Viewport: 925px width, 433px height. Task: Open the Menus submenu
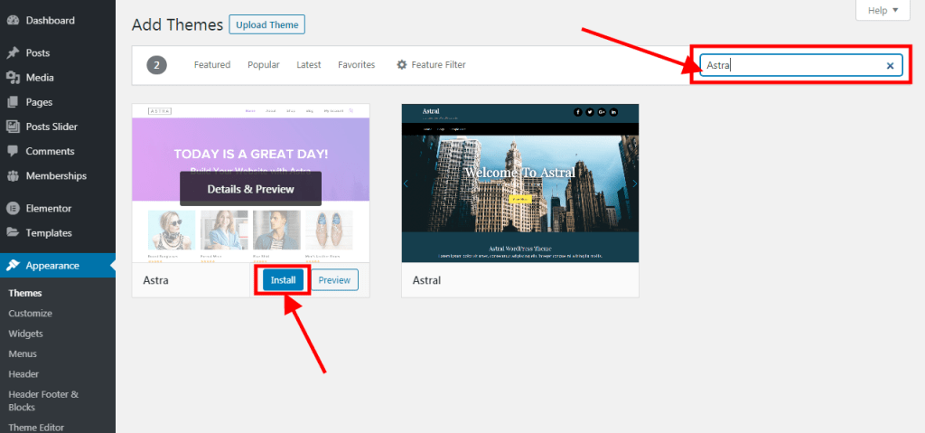pyautogui.click(x=23, y=353)
